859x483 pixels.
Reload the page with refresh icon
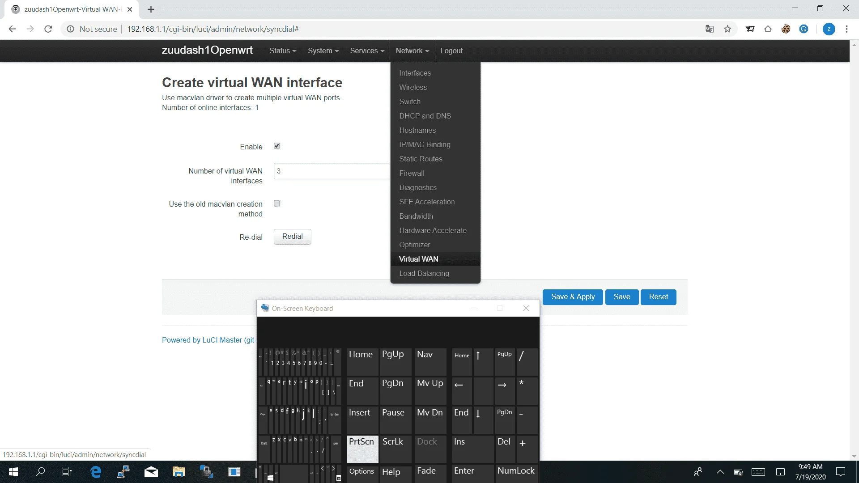(48, 29)
